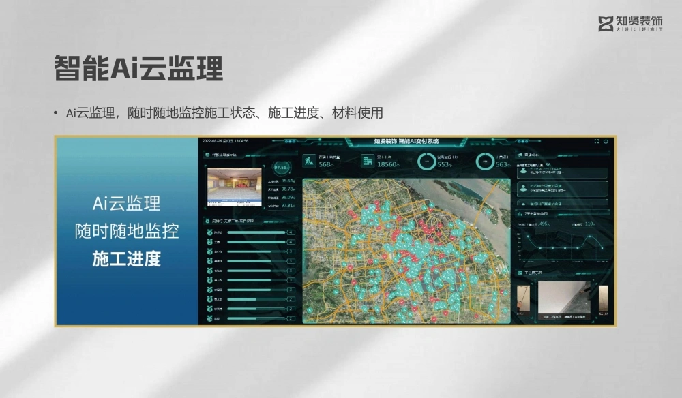
Task: Click the power icon in dashboard header
Action: (606, 141)
